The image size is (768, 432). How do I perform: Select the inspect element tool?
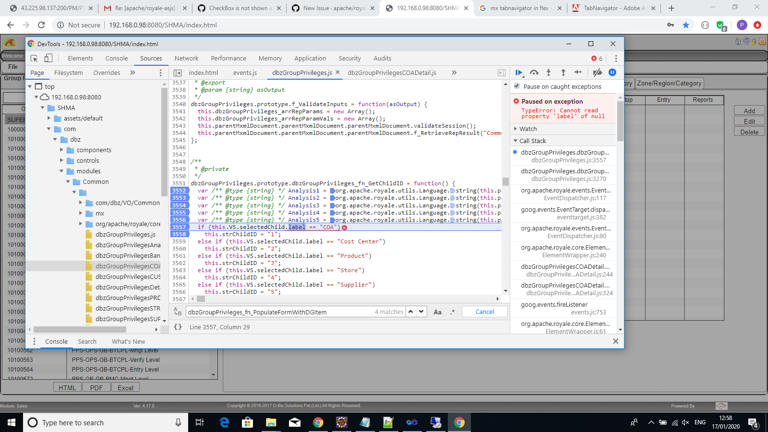click(34, 58)
